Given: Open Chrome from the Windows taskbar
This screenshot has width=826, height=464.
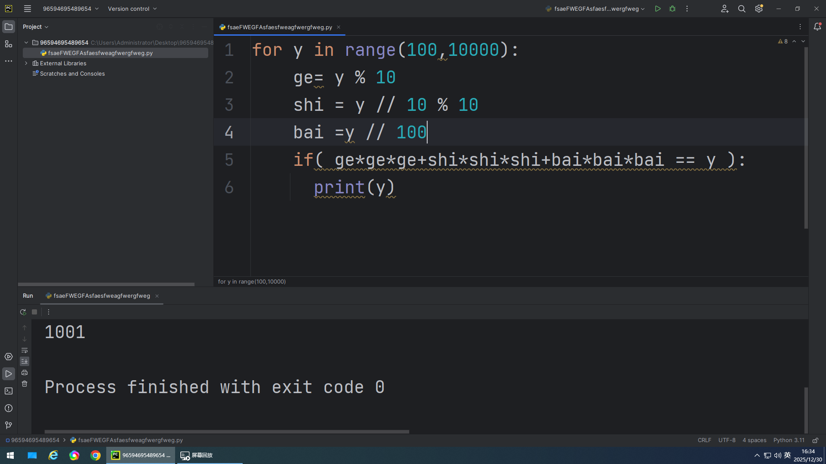Looking at the screenshot, I should pyautogui.click(x=96, y=455).
